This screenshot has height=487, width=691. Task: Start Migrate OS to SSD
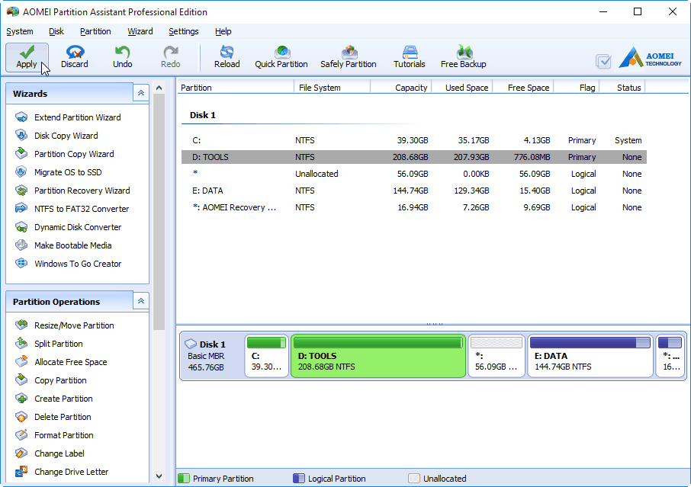click(58, 172)
